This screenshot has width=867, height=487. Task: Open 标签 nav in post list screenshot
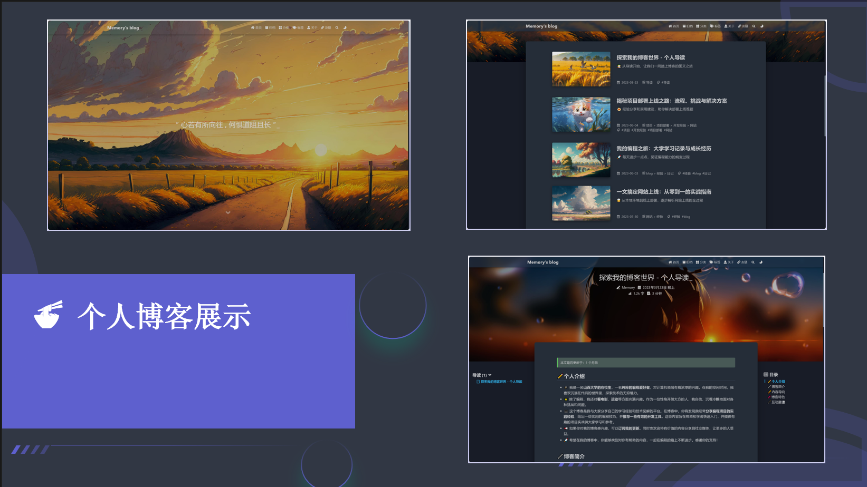click(x=715, y=26)
